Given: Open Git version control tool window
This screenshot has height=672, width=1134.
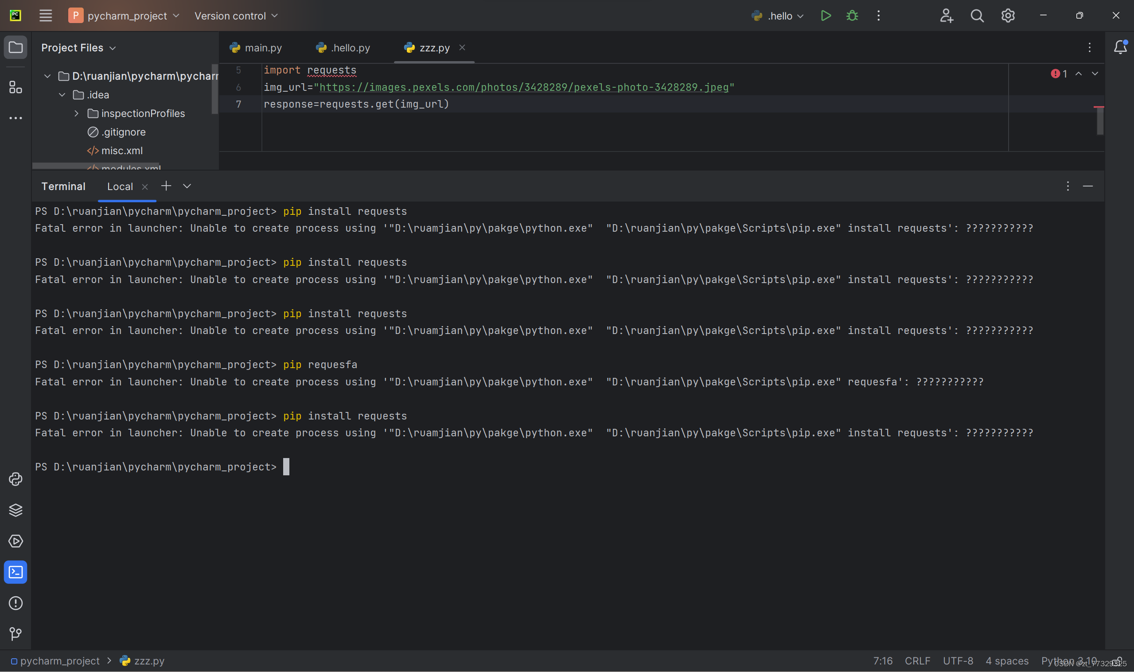Looking at the screenshot, I should pyautogui.click(x=16, y=633).
